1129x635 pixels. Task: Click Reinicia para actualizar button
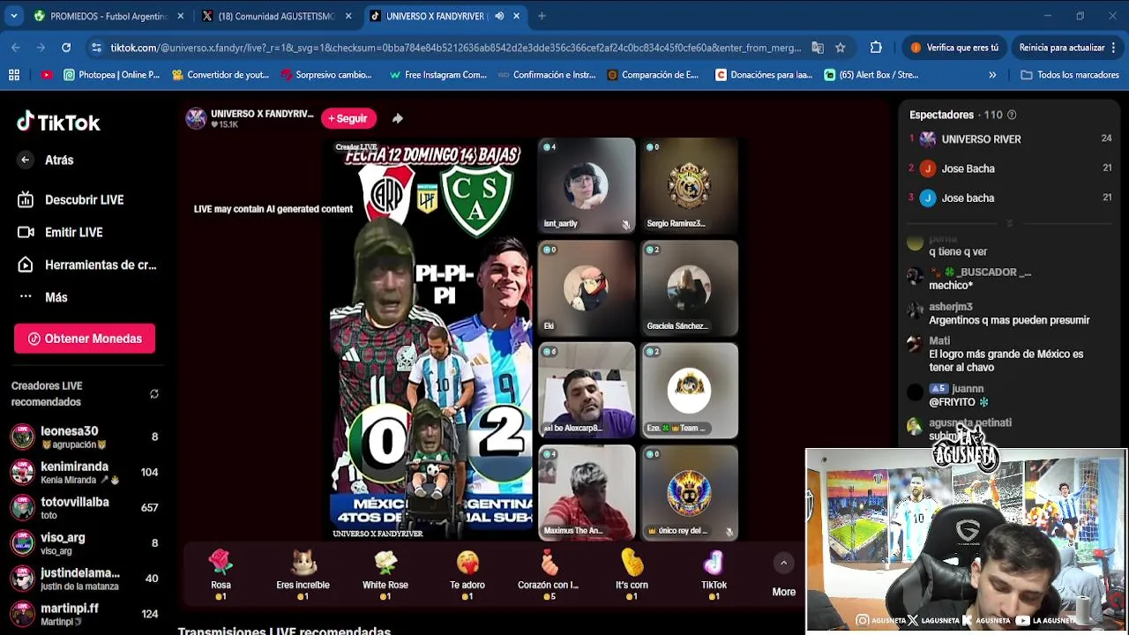(x=1069, y=48)
